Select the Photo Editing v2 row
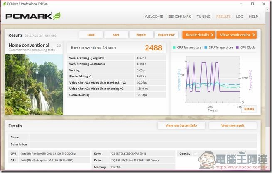The image size is (272, 173). [x=116, y=76]
